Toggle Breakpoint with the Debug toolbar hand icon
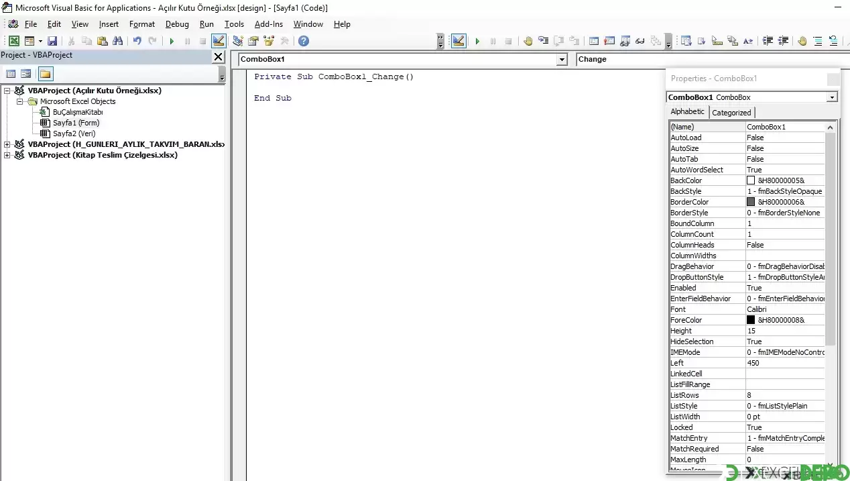 (528, 41)
